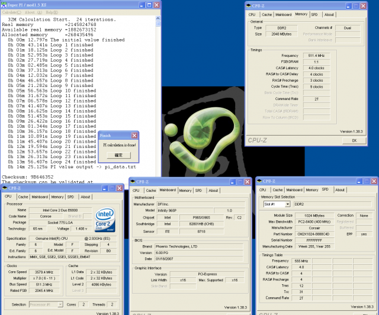Open the Processor #1 Selection dropdown

60,304
